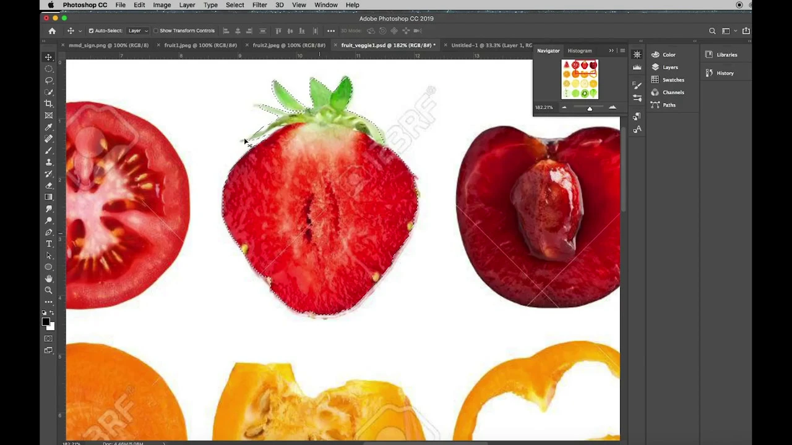Viewport: 792px width, 445px height.
Task: Open the Paragraph Styles panel icon
Action: pos(637,117)
